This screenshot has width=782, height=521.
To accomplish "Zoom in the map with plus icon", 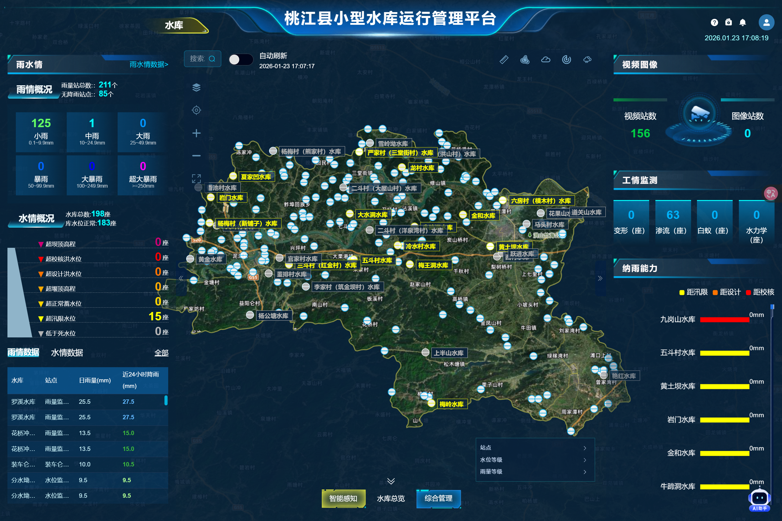I will [196, 133].
